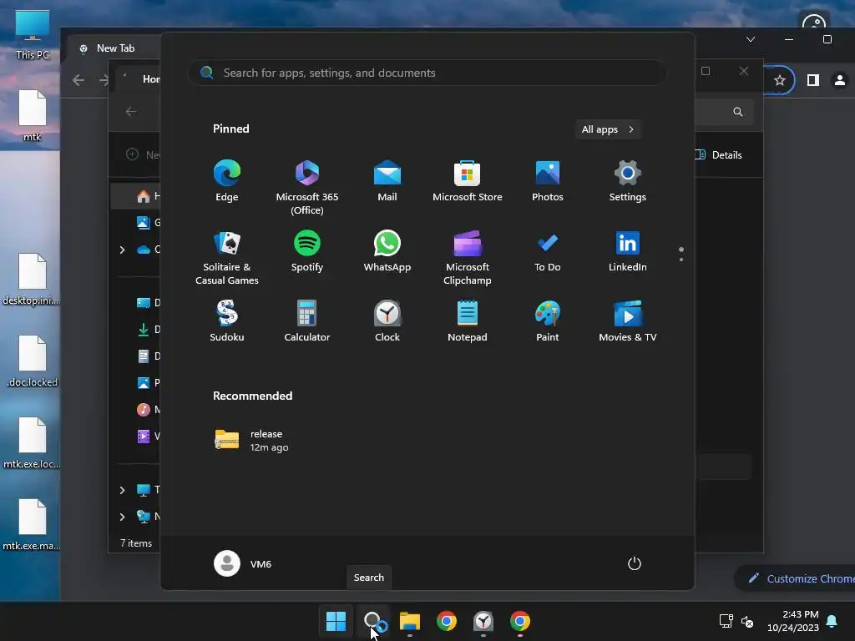The width and height of the screenshot is (855, 641).
Task: Click the network tray icon
Action: [x=726, y=621]
